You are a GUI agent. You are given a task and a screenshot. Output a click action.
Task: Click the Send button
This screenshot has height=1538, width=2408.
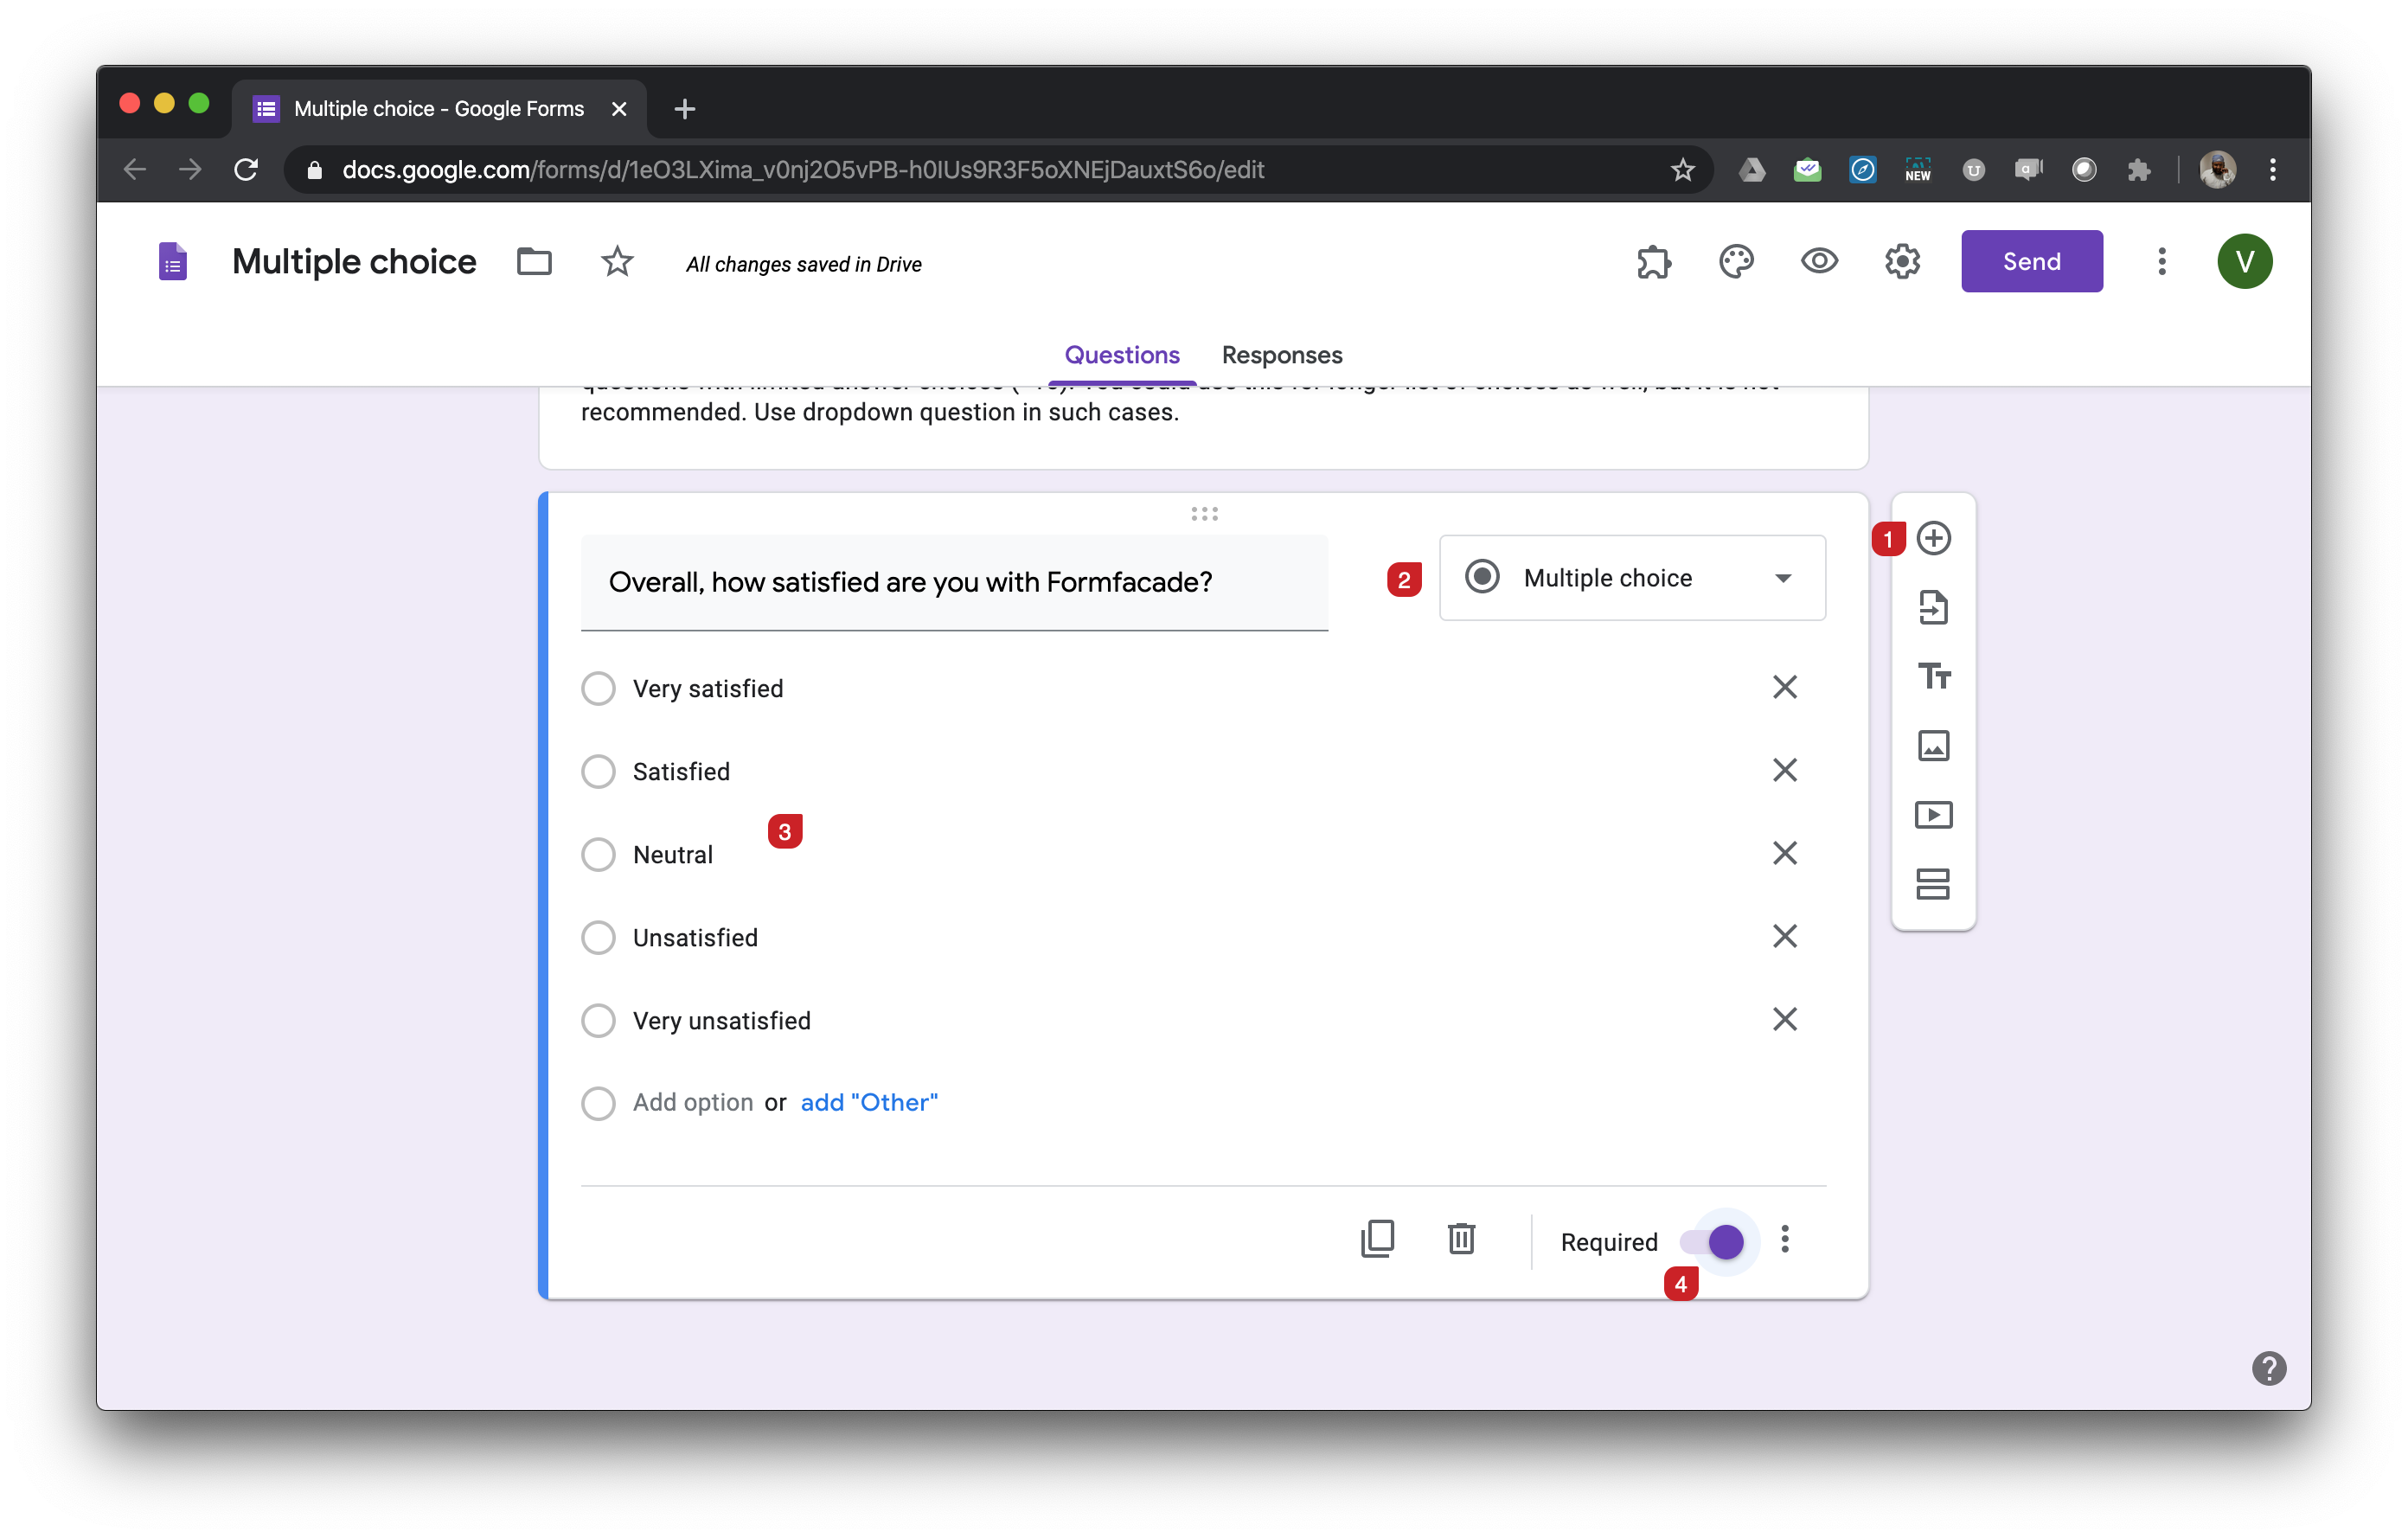pos(2033,263)
